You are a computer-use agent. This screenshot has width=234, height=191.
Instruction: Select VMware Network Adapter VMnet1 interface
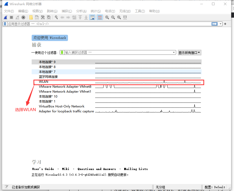[116, 92]
